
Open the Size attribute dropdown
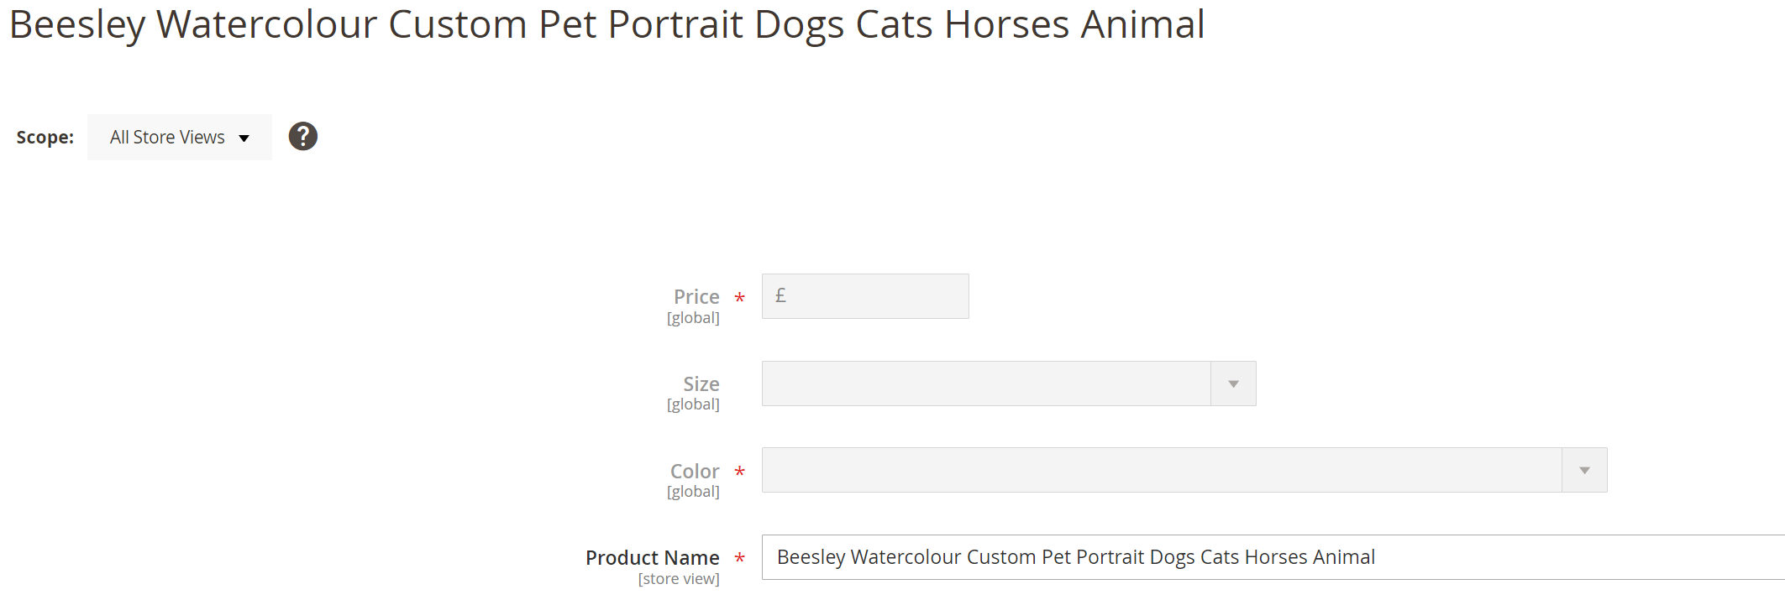coord(983,383)
